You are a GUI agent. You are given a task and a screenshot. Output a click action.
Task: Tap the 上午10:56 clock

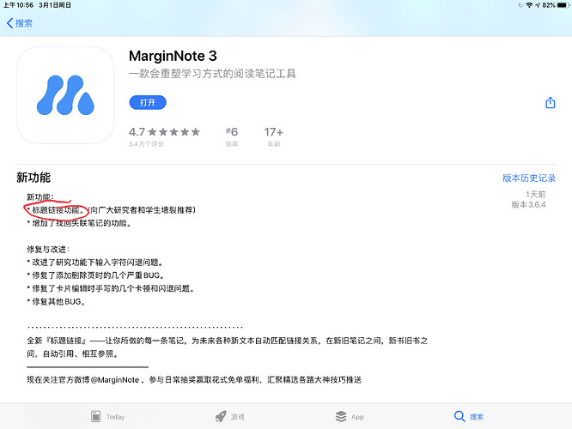[x=18, y=5]
